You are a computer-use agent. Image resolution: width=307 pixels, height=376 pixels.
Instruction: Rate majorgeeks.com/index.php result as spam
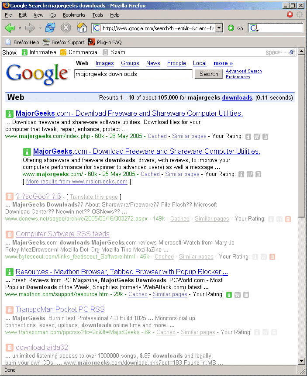(265, 137)
